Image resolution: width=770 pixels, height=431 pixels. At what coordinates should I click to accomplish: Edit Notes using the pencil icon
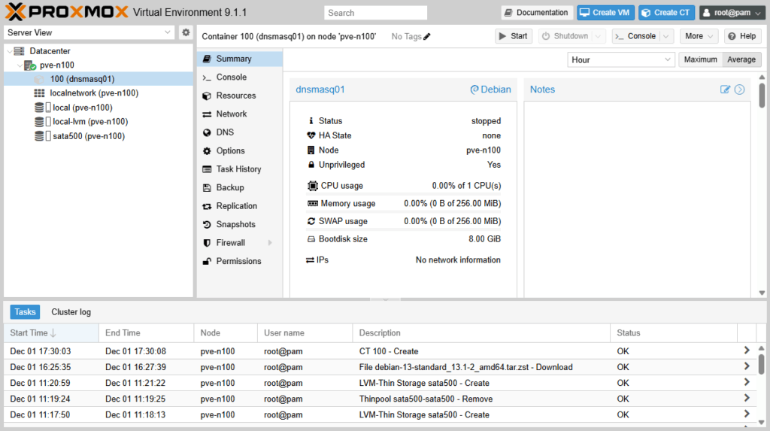725,90
